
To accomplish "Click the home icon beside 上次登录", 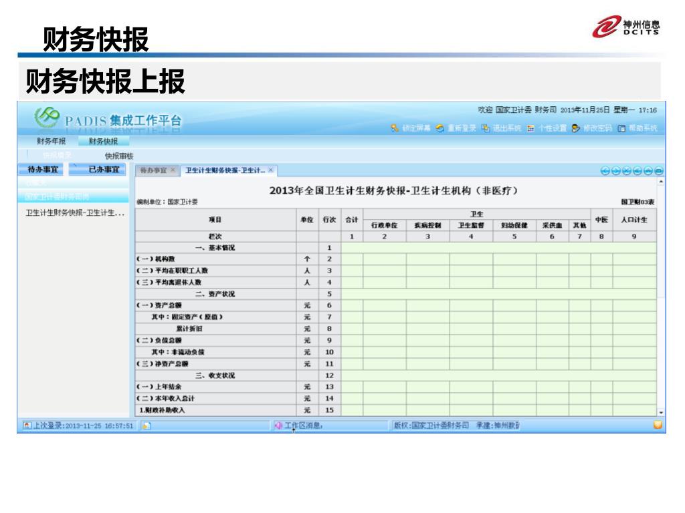I will coord(27,425).
